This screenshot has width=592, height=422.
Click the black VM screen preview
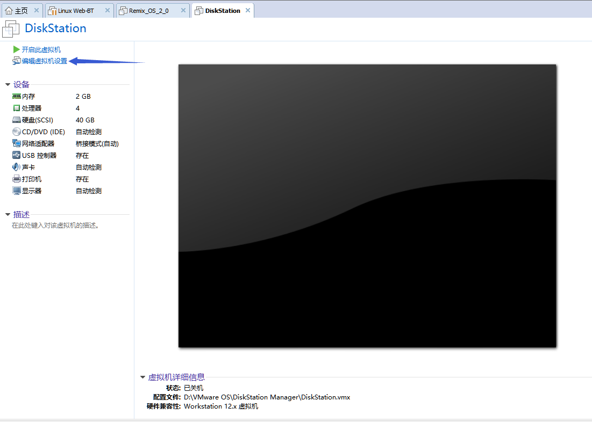tap(367, 206)
